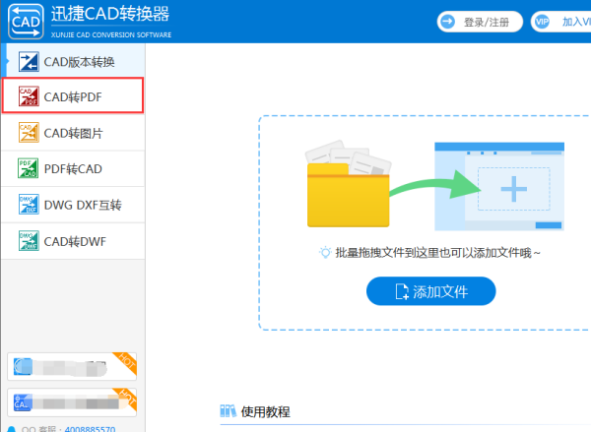591x432 pixels.
Task: Select the PDF转CAD icon
Action: click(x=29, y=168)
